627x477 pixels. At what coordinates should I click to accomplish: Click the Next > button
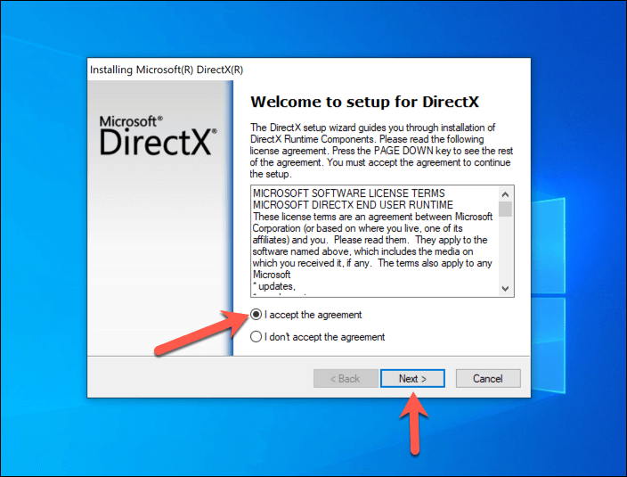[x=412, y=379]
